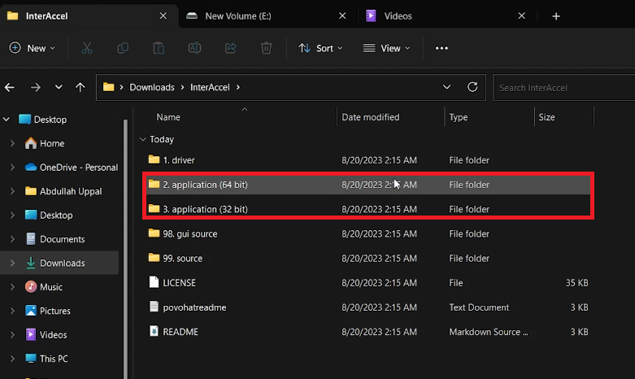Click the Delete trash can icon
635x379 pixels.
click(266, 48)
